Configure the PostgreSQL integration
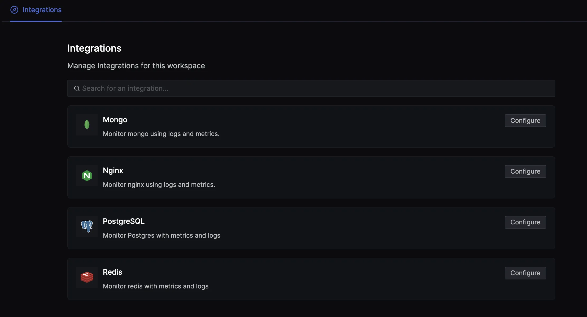Image resolution: width=587 pixels, height=317 pixels. coord(525,222)
